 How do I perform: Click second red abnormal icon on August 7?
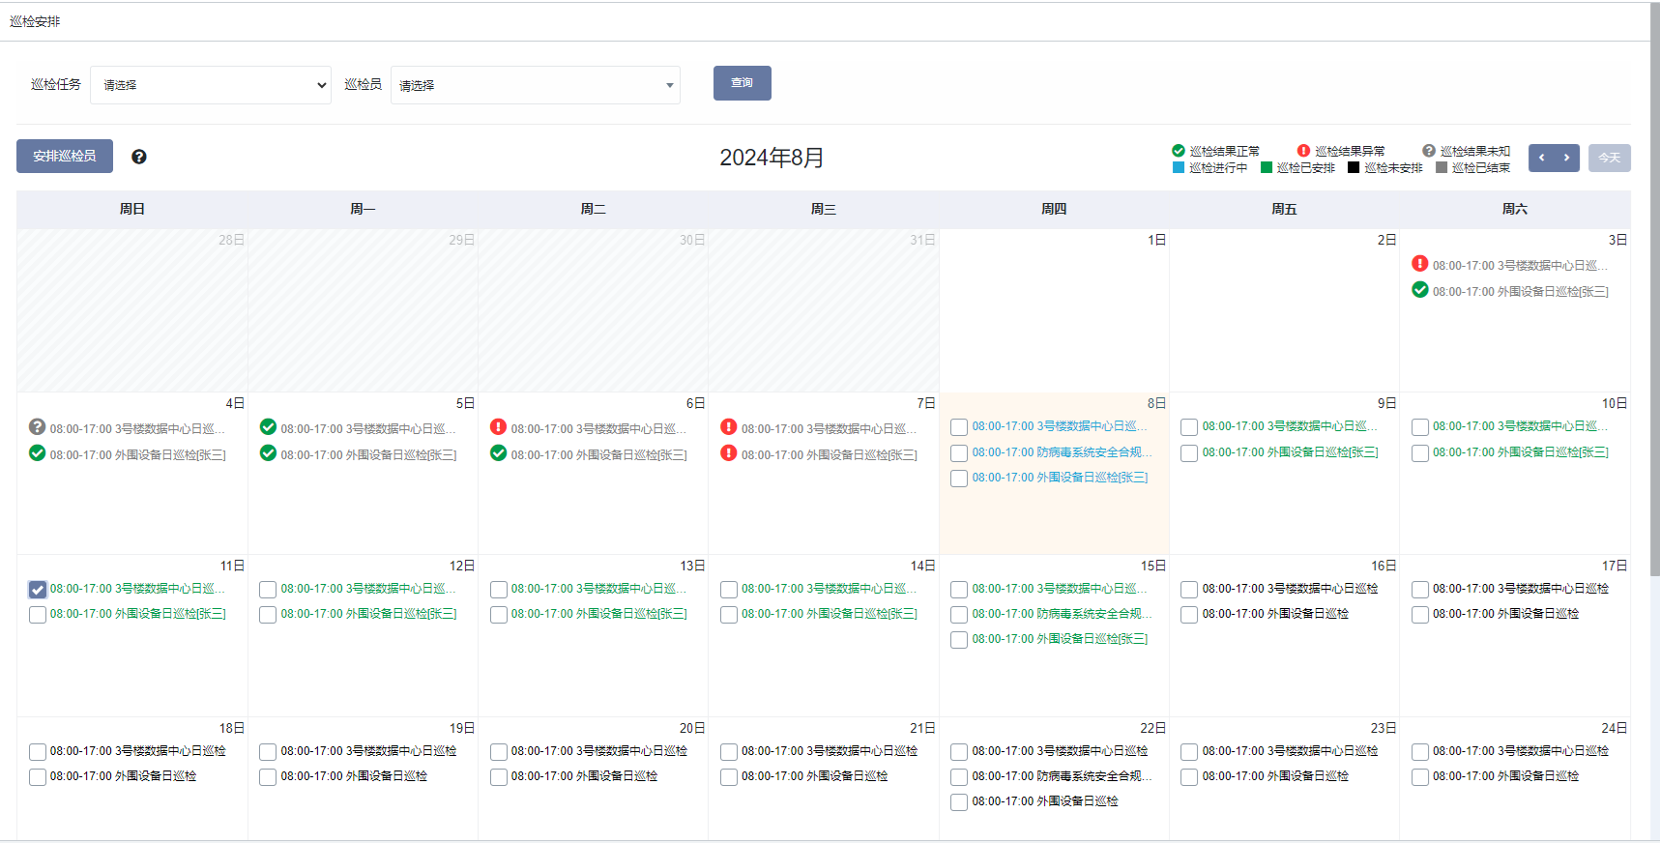click(729, 453)
